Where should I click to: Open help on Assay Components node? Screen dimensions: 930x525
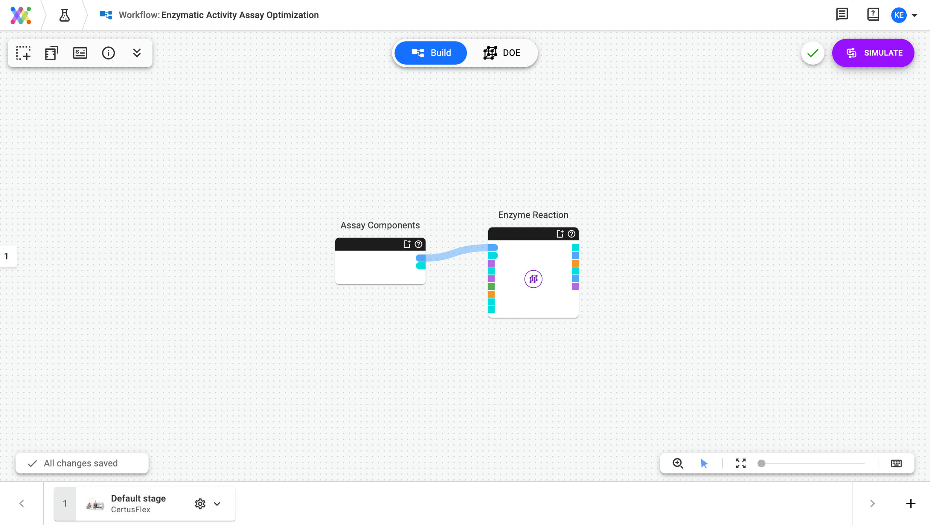click(418, 244)
